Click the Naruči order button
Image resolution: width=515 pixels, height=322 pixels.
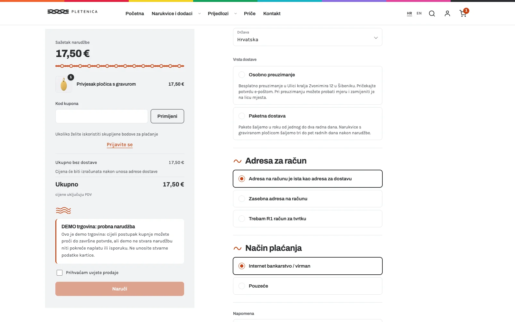120,289
